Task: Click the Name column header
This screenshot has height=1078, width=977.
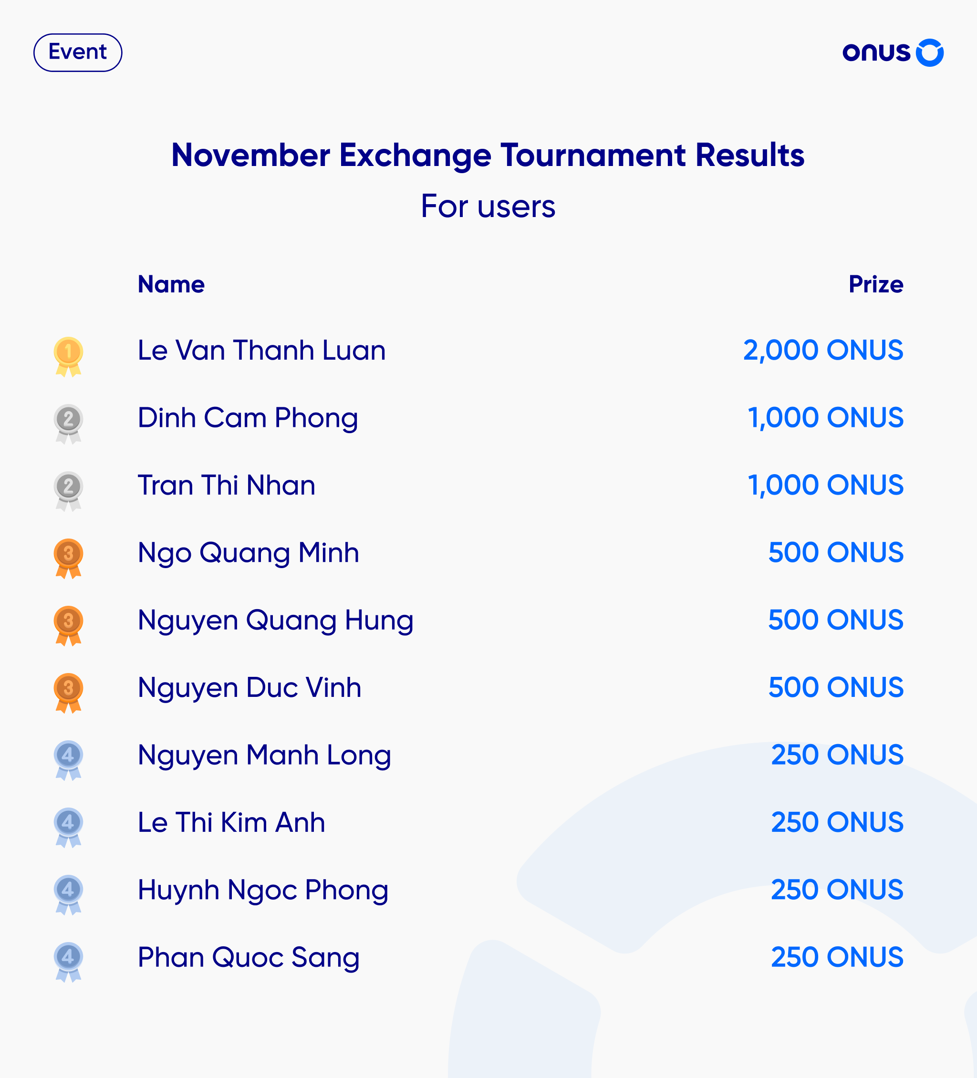Action: (x=171, y=284)
